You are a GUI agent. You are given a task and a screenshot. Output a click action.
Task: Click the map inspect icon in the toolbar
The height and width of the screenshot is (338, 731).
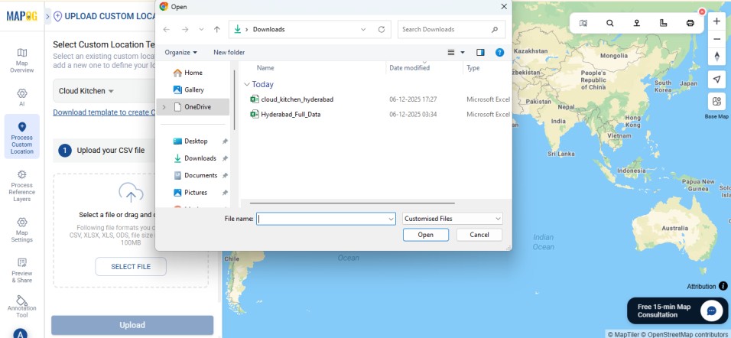pos(583,23)
